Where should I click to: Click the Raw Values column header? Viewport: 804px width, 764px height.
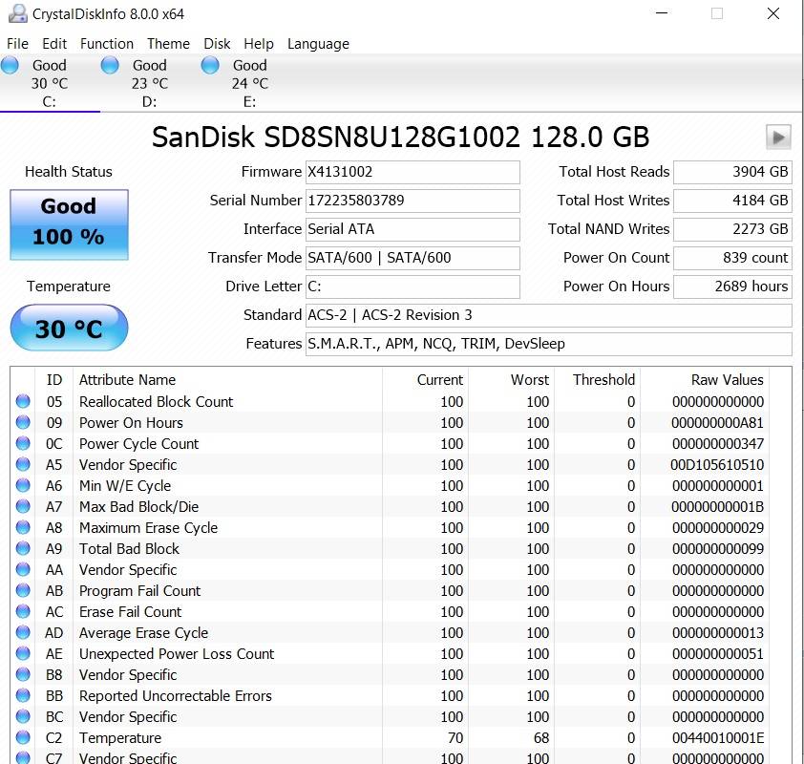coord(727,380)
